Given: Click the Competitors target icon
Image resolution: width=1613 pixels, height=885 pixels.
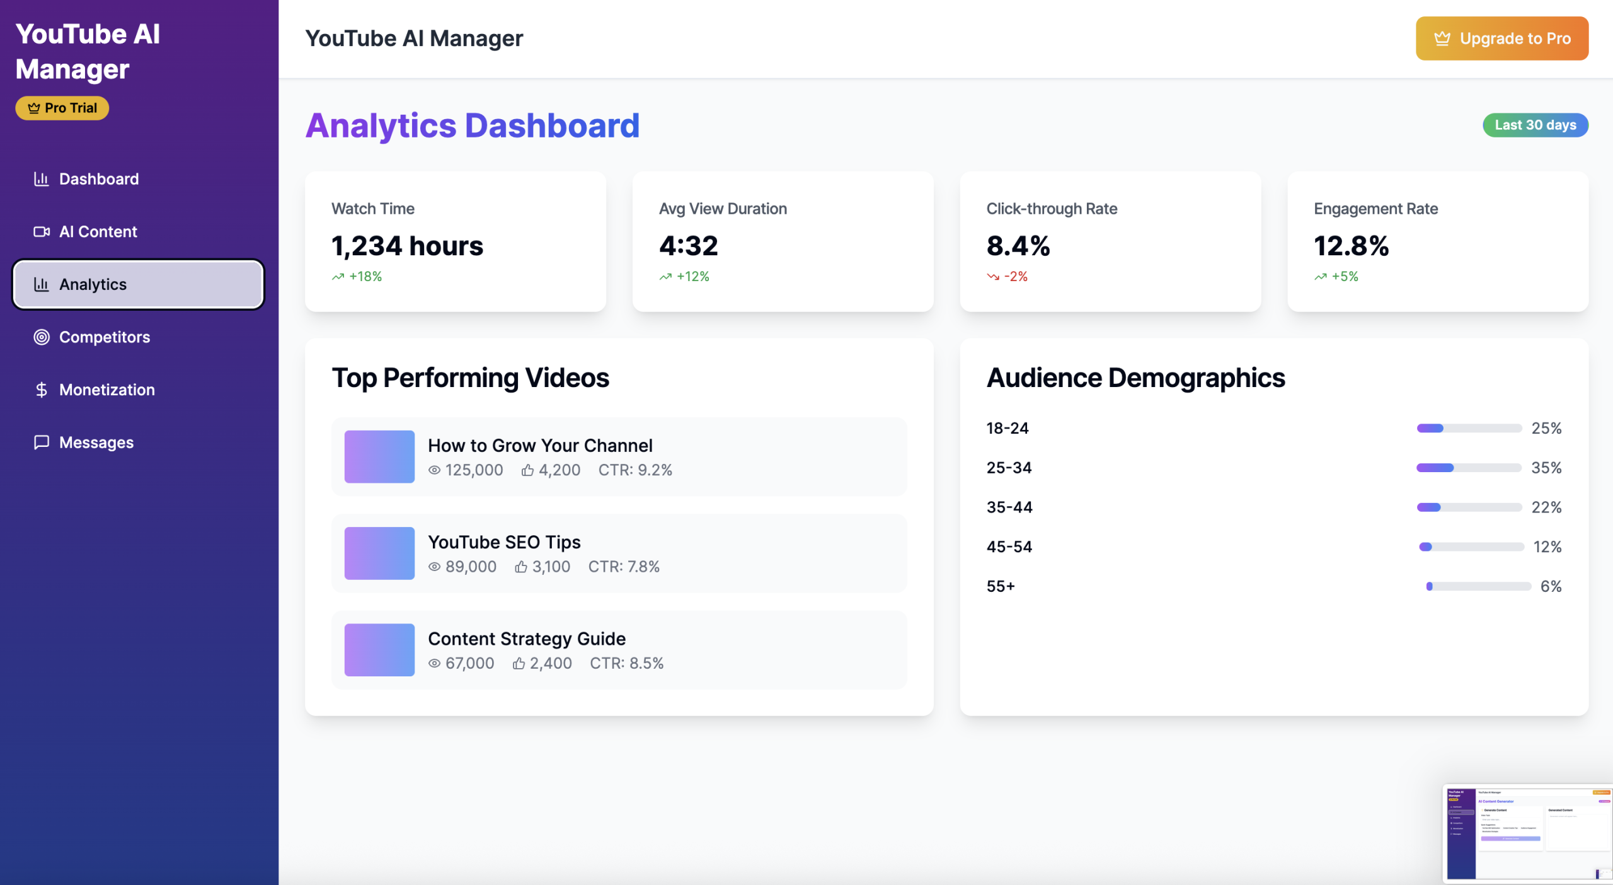Looking at the screenshot, I should [42, 337].
